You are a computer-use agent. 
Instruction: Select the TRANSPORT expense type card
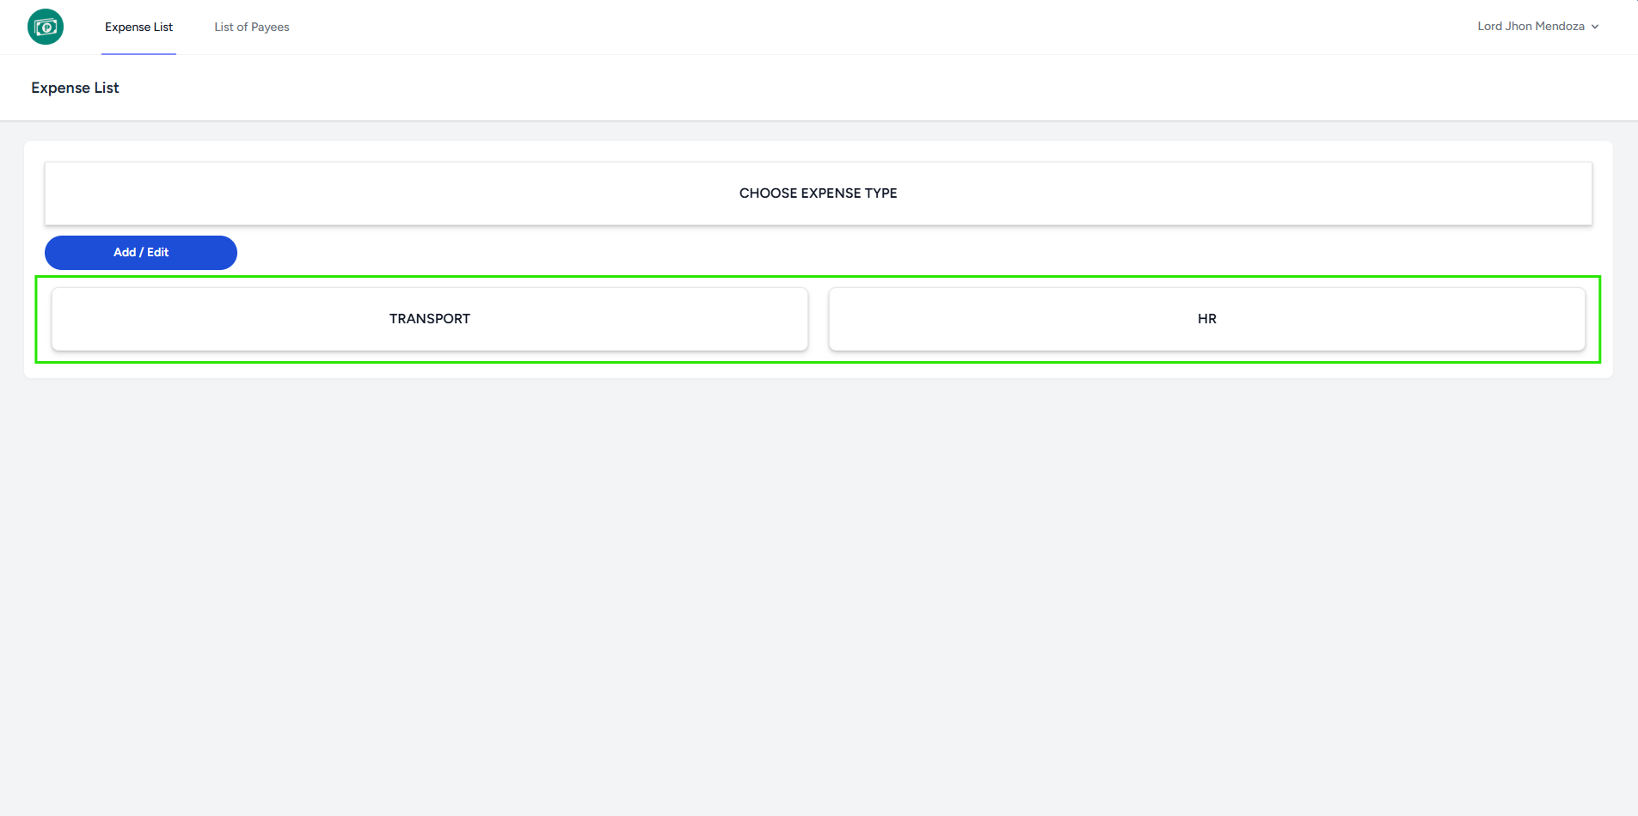click(430, 319)
